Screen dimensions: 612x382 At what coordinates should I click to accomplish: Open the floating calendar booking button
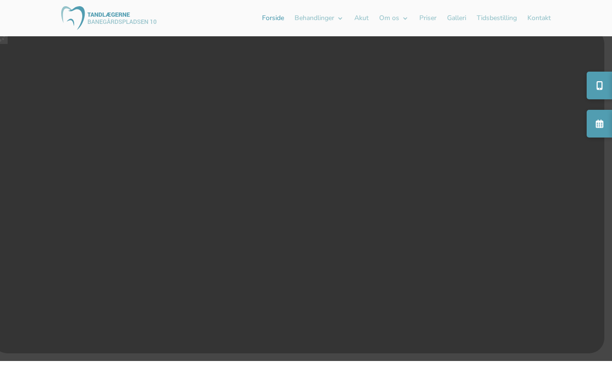click(x=599, y=124)
